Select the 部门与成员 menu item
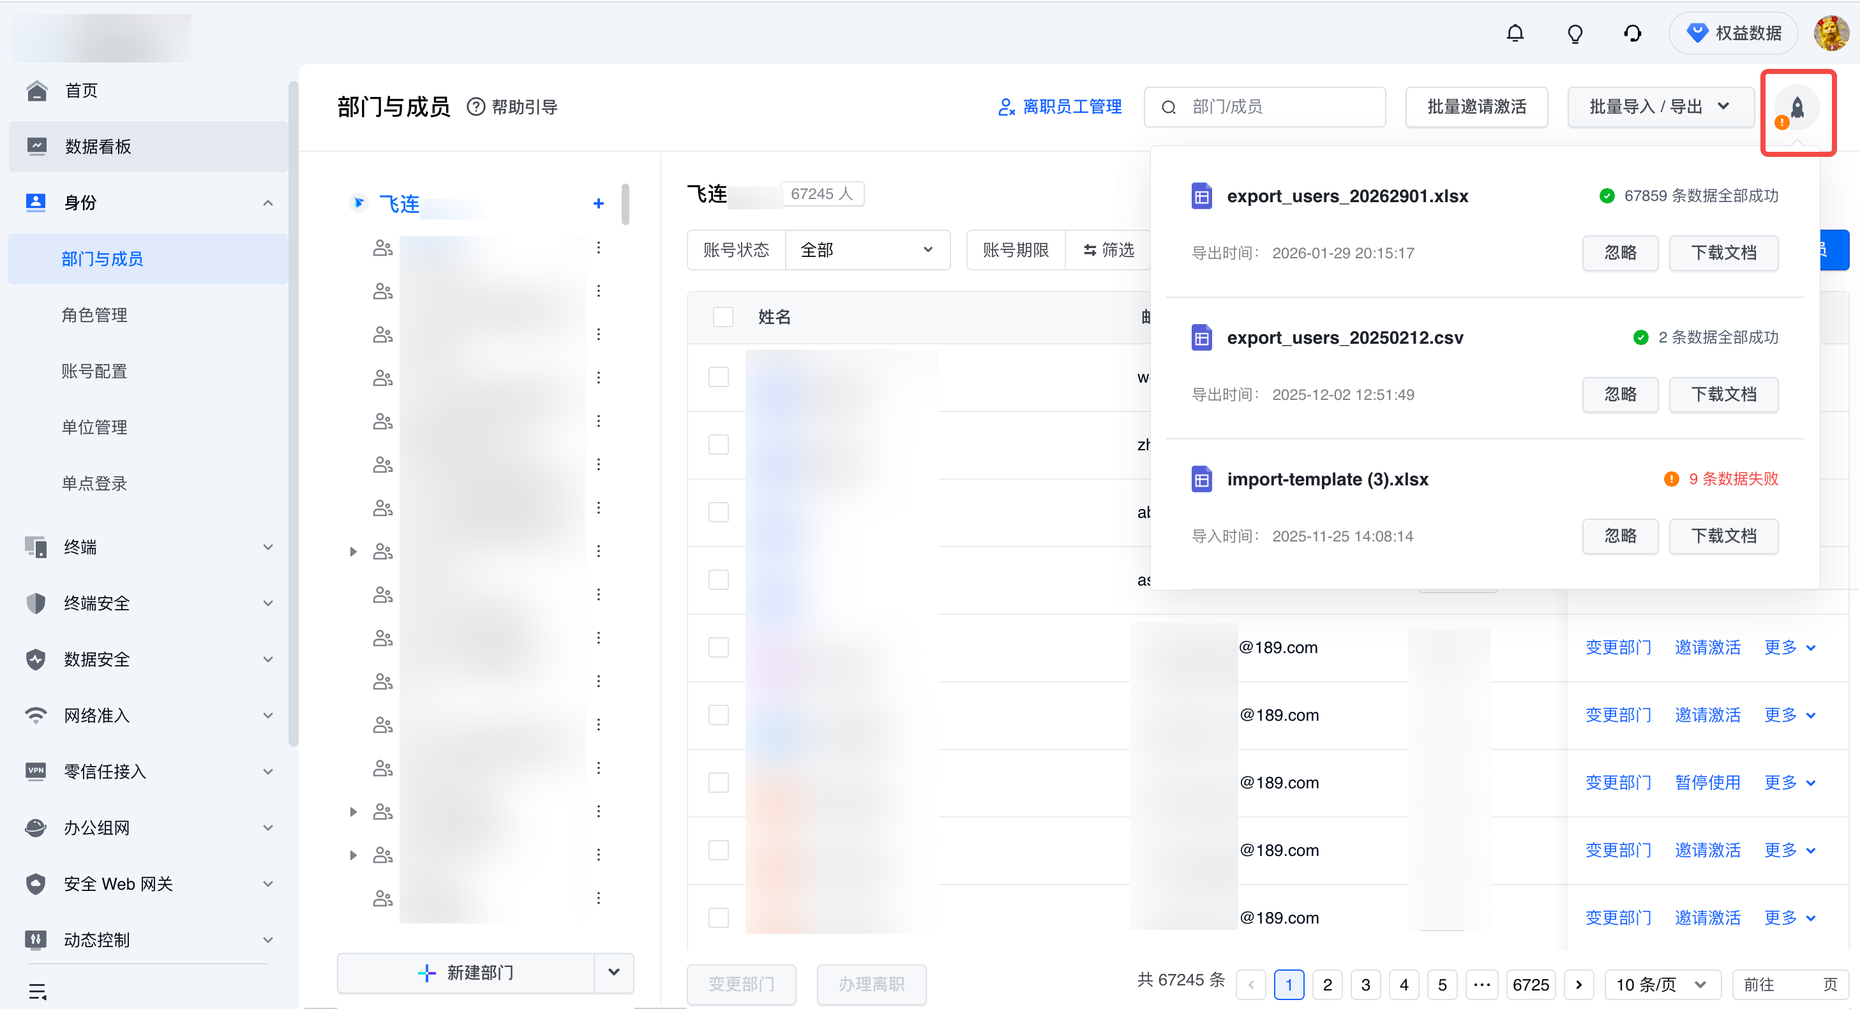The height and width of the screenshot is (1009, 1860). point(148,259)
